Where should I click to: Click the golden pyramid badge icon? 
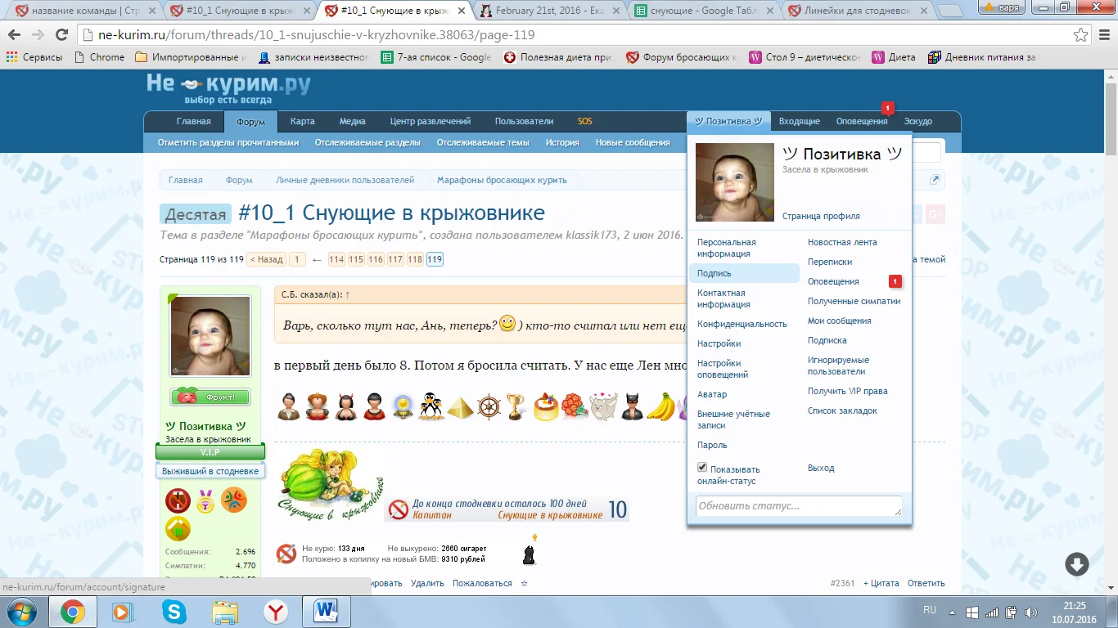460,407
